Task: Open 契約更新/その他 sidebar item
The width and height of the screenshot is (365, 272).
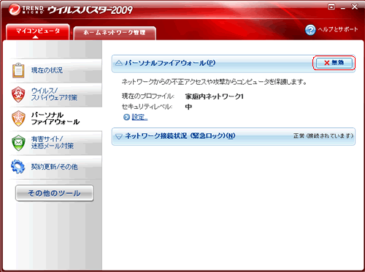Action: [x=55, y=167]
